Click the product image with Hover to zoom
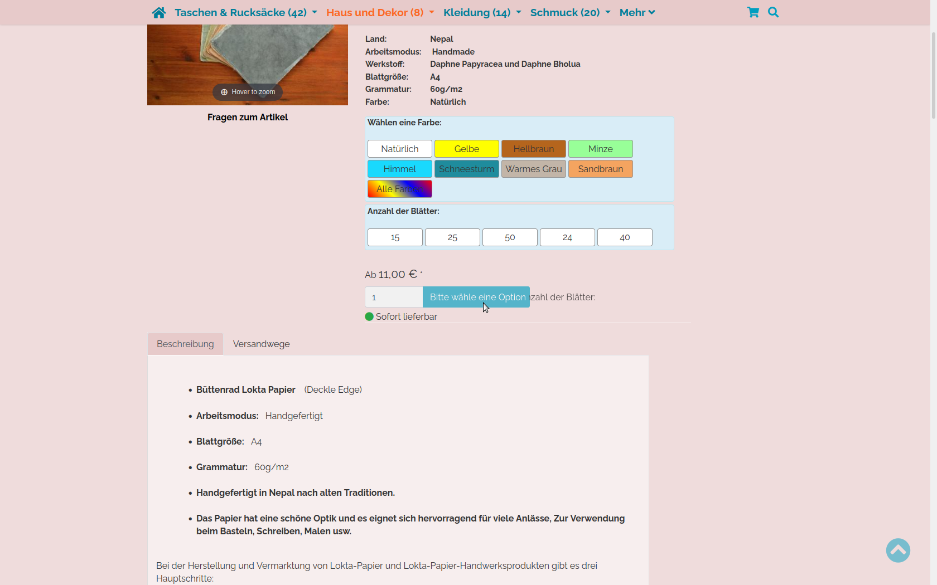 click(x=248, y=65)
